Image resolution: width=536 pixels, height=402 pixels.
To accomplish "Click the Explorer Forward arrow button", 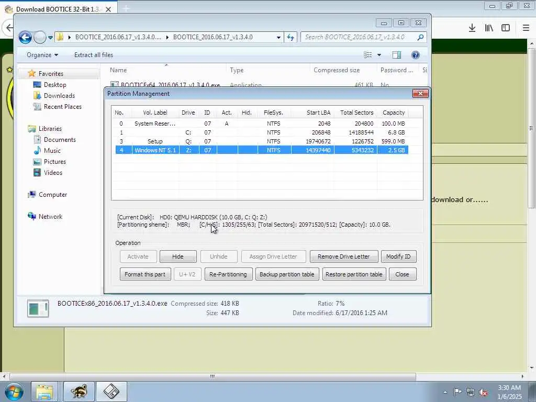I will pyautogui.click(x=40, y=37).
